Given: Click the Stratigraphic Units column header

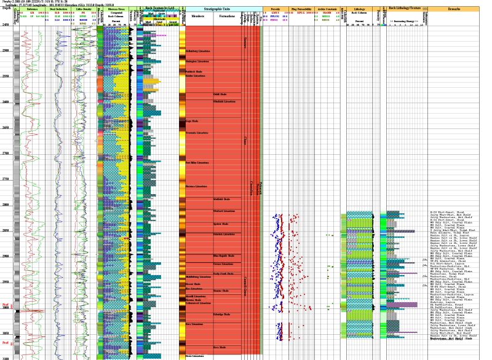Looking at the screenshot, I should tap(210, 9).
